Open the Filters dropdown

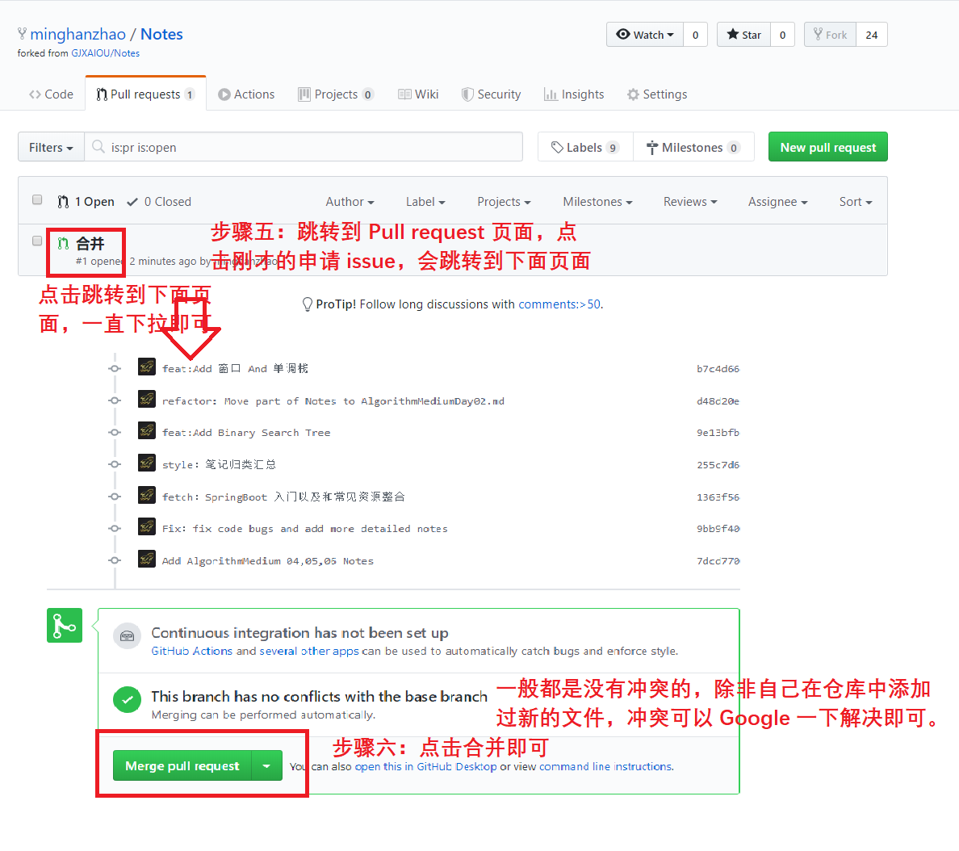coord(51,148)
